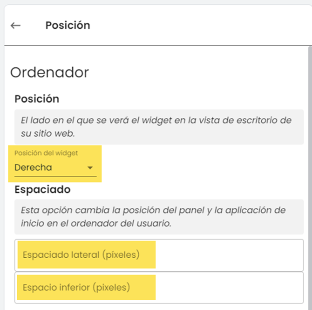Click empty right area of Espacio inferior box
The image size is (312, 310).
tap(233, 288)
